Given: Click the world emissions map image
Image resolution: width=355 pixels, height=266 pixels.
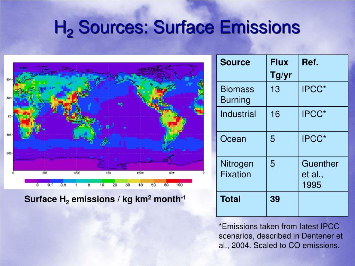Looking at the screenshot, I should (x=108, y=122).
